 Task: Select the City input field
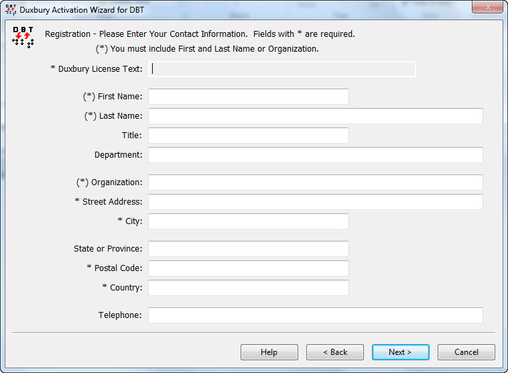click(249, 221)
